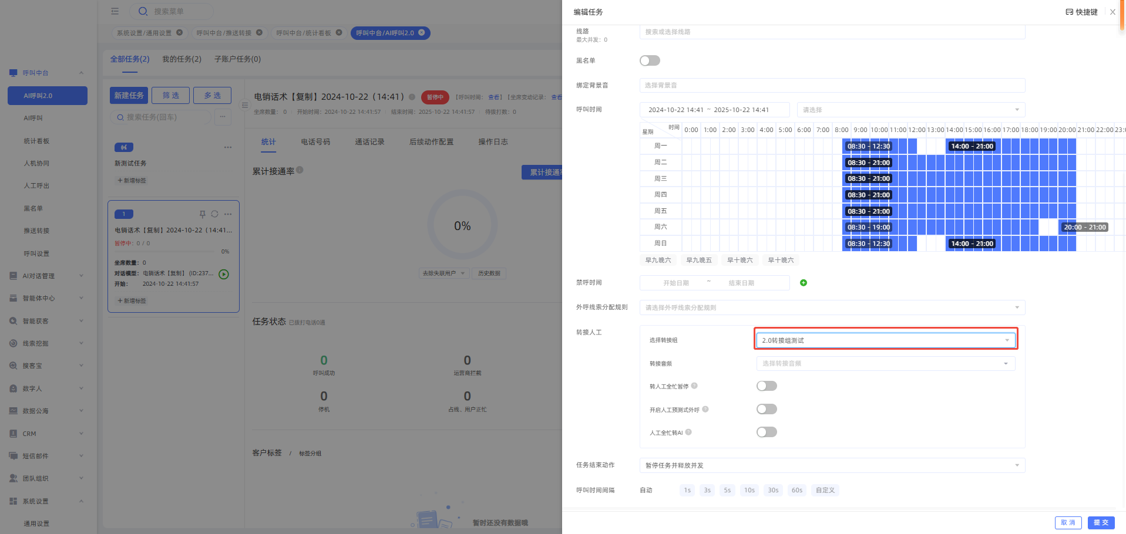This screenshot has width=1126, height=534.
Task: Close the 呼叫中台/推送转接 tab
Action: point(259,32)
